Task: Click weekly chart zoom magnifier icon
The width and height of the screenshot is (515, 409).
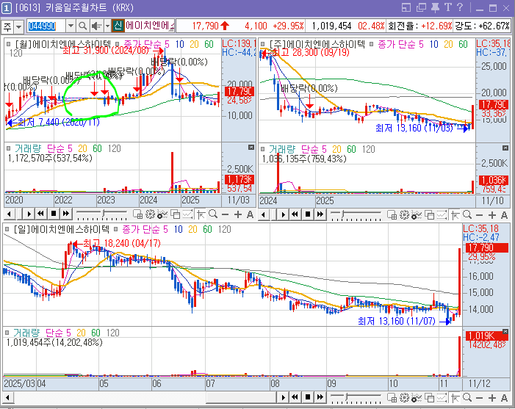Action: click(467, 215)
